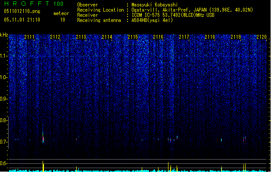Click the 2118 time marker

pos(210,37)
